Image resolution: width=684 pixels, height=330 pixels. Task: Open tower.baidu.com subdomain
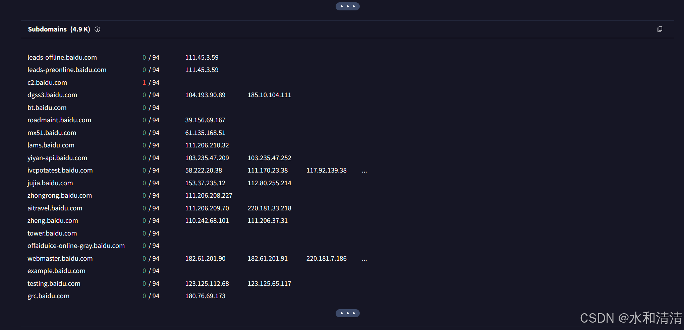click(x=52, y=233)
